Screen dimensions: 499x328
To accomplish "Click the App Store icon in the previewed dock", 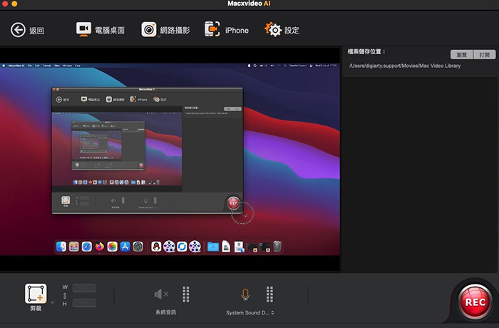I will point(125,247).
